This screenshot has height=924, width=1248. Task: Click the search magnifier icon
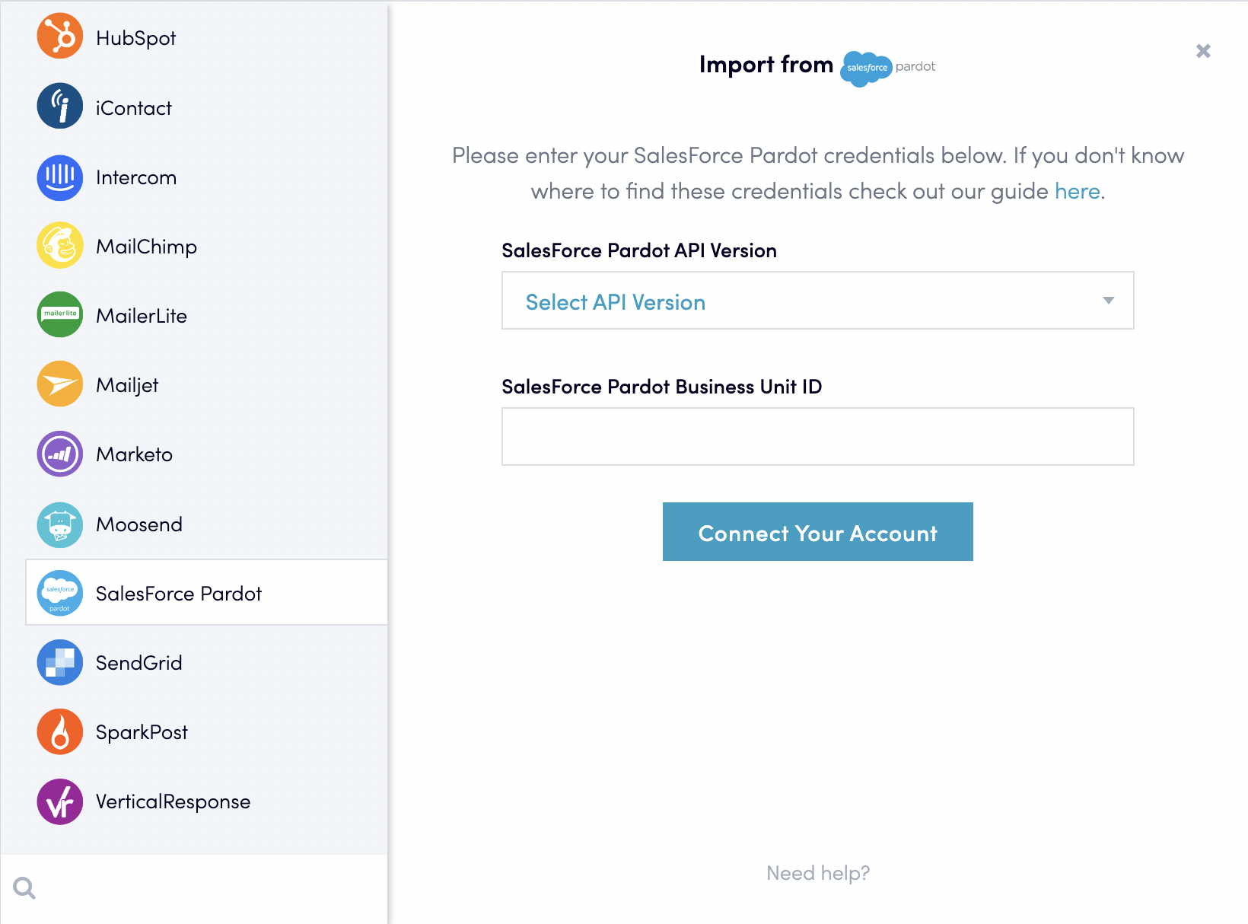point(24,887)
